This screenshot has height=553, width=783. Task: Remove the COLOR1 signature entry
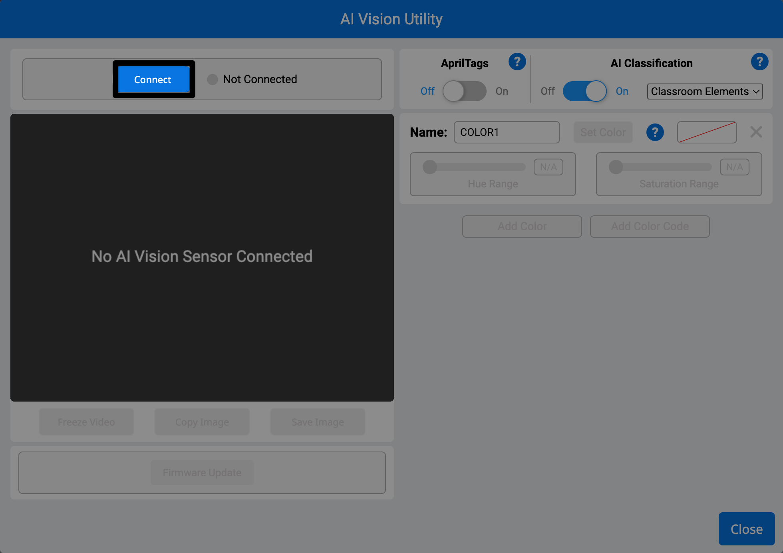click(756, 132)
